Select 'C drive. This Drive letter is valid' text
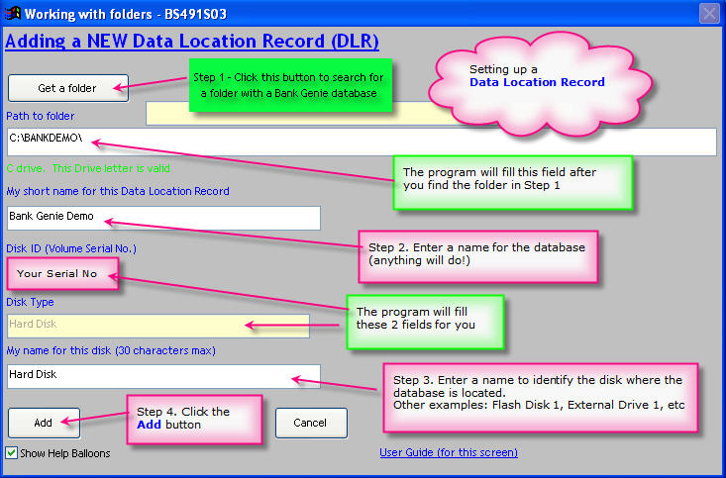Viewport: 726px width, 478px height. (x=88, y=168)
